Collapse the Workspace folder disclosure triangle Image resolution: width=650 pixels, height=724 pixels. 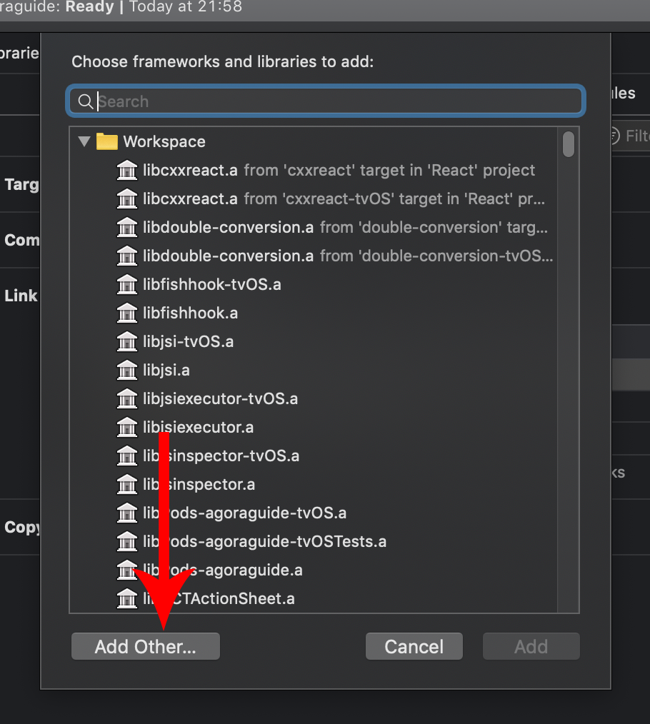point(84,141)
